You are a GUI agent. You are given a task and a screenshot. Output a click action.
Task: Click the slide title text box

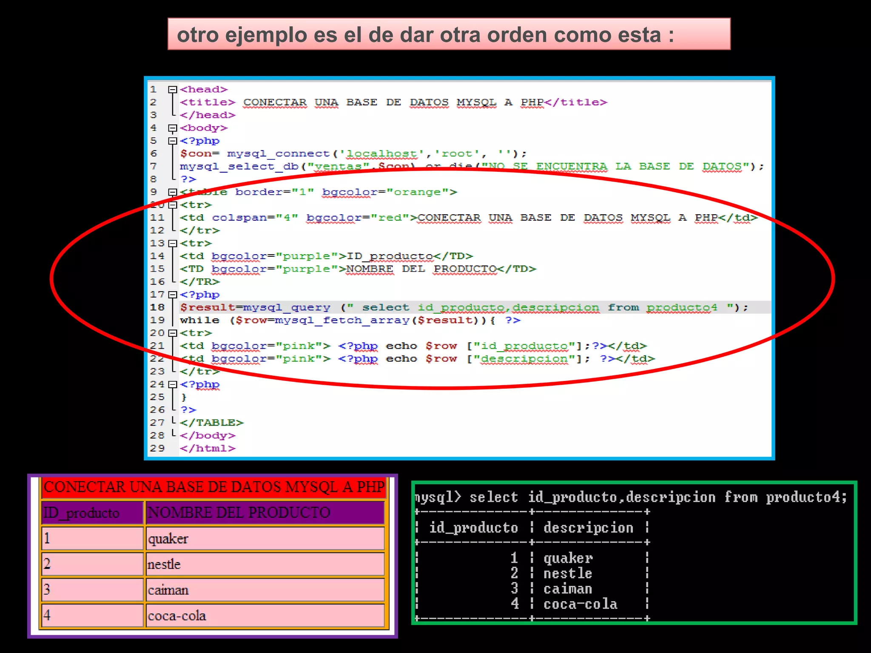tap(449, 34)
